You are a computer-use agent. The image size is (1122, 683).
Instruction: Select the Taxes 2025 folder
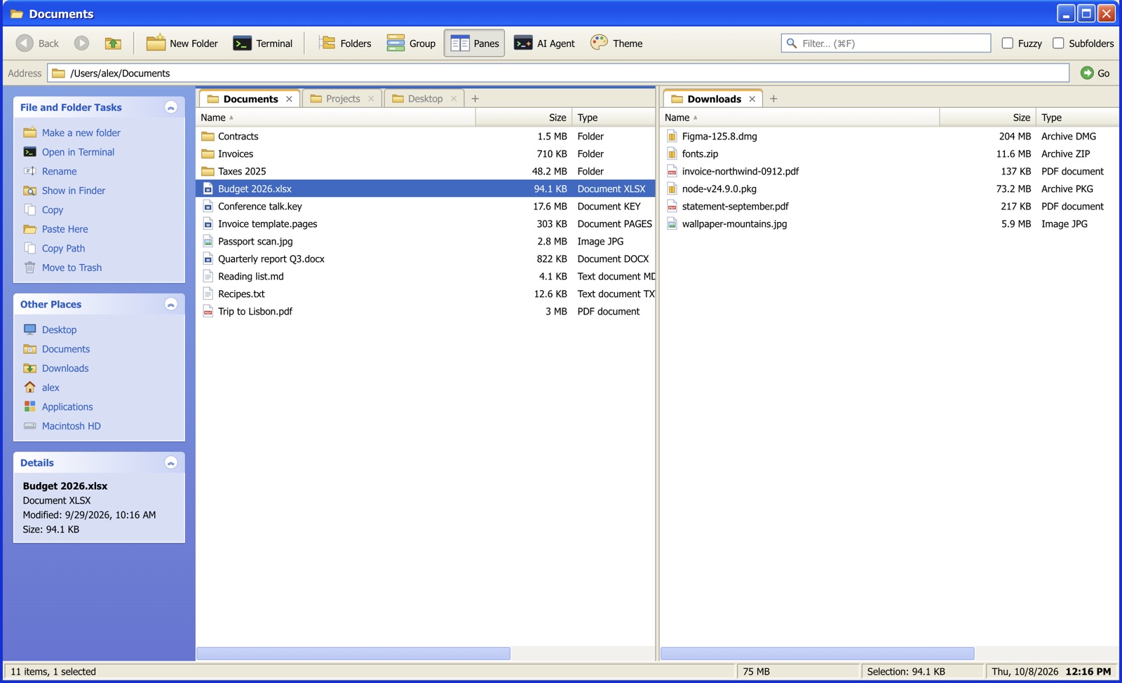[x=426, y=172]
